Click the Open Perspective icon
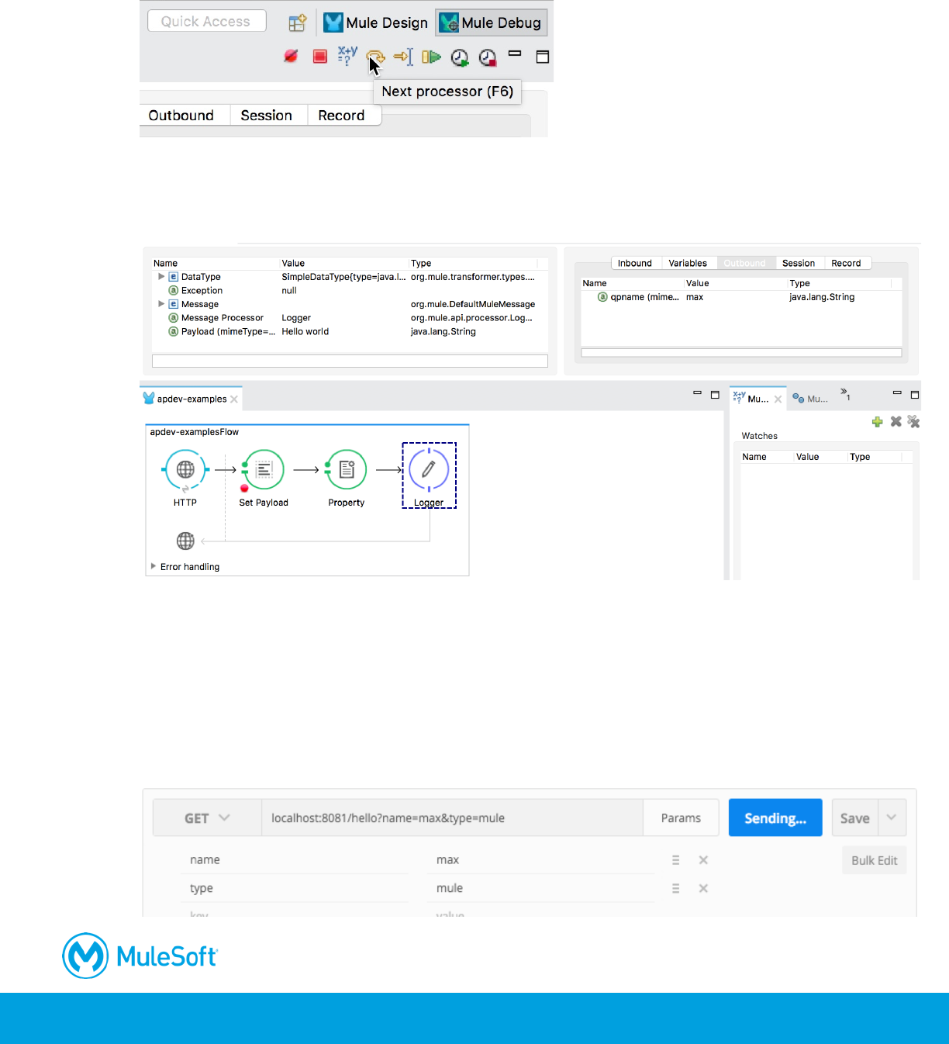This screenshot has height=1044, width=949. click(298, 22)
